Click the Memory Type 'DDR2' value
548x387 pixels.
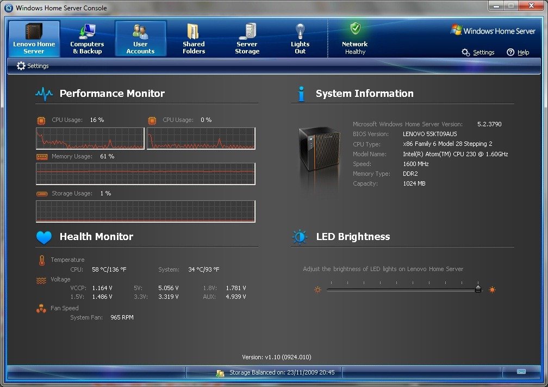410,174
